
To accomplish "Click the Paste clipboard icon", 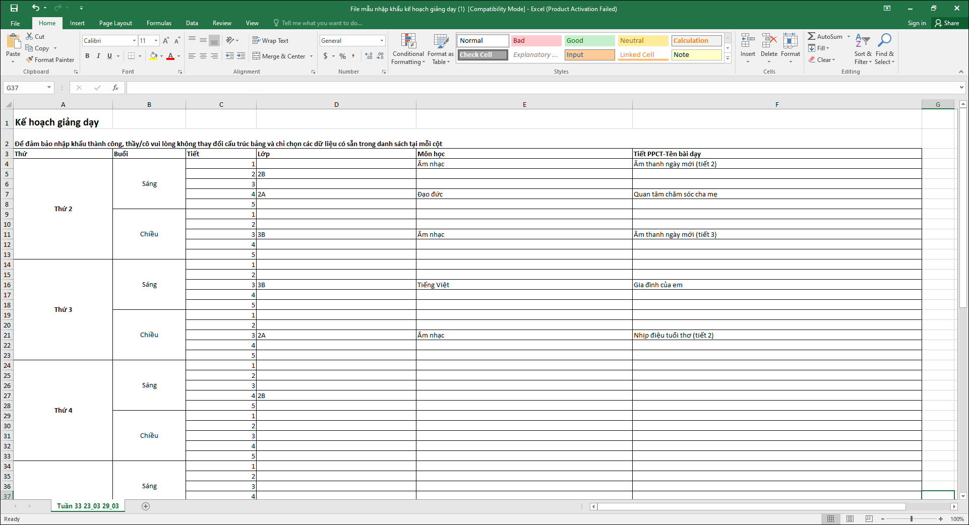I will coord(14,41).
